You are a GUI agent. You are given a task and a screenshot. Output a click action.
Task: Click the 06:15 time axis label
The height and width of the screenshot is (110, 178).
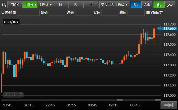coord(114,105)
